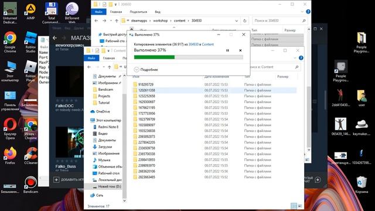The image size is (375, 211).
Task: Open AIMP desktop icon
Action: pyautogui.click(x=30, y=12)
